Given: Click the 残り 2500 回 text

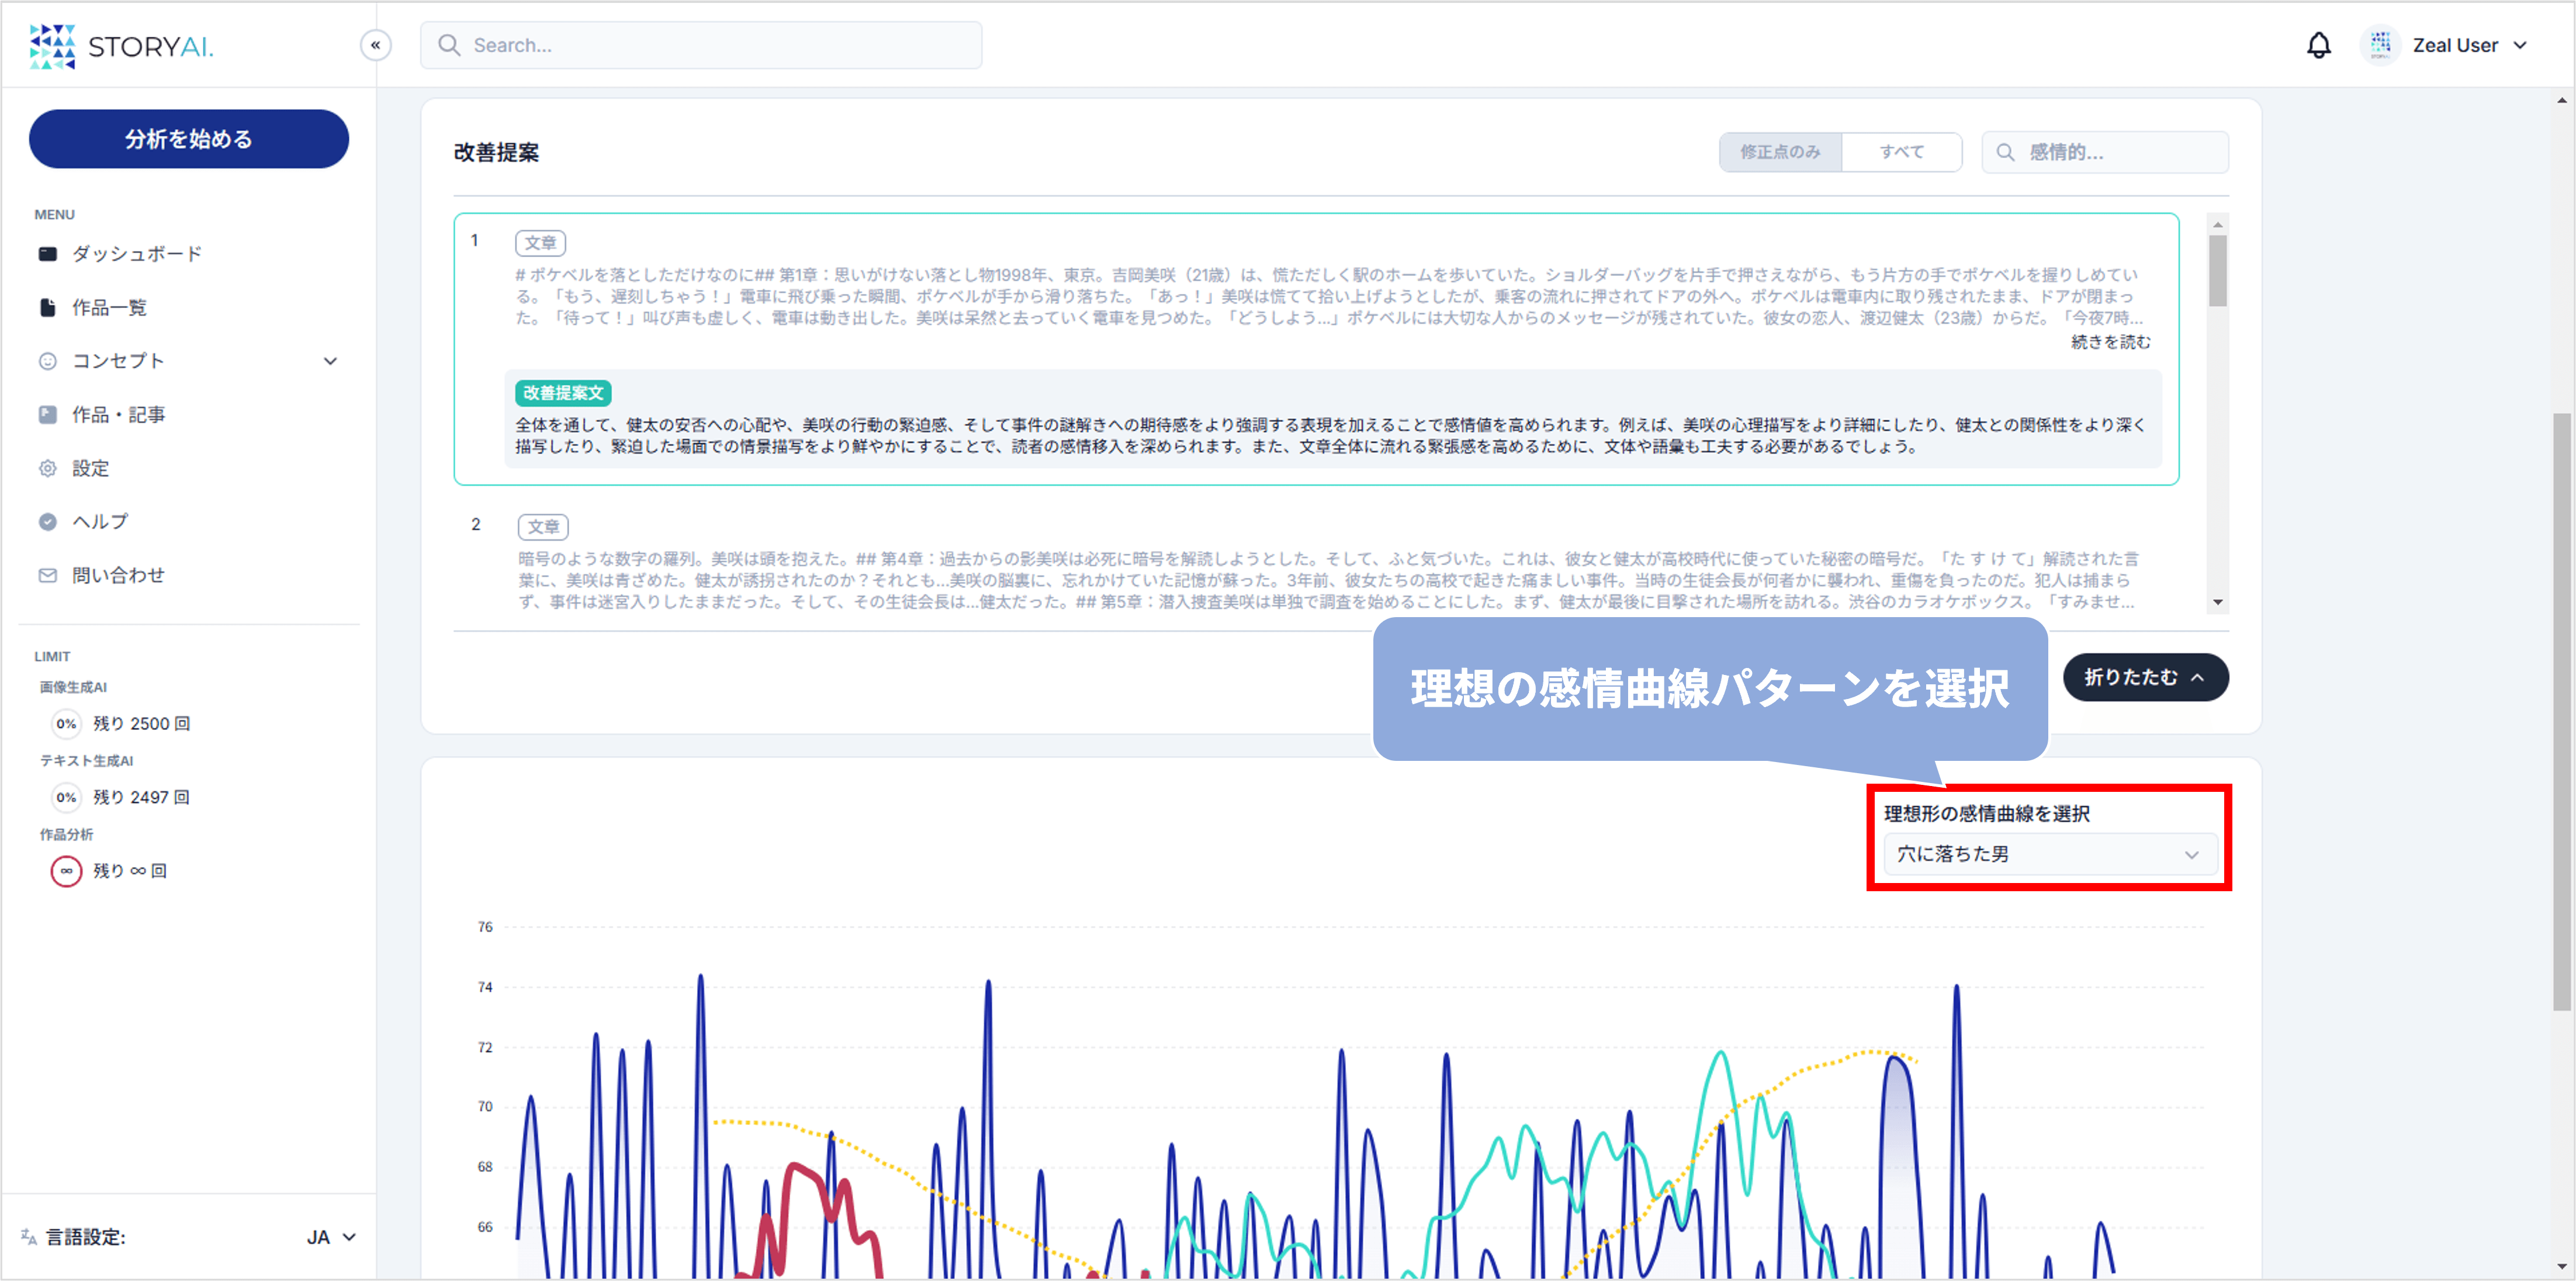Looking at the screenshot, I should coord(141,724).
